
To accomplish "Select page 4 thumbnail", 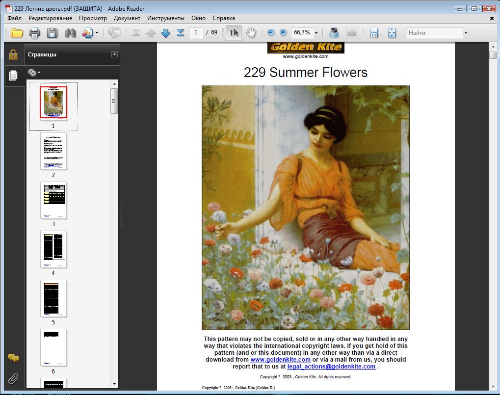I will [53, 249].
